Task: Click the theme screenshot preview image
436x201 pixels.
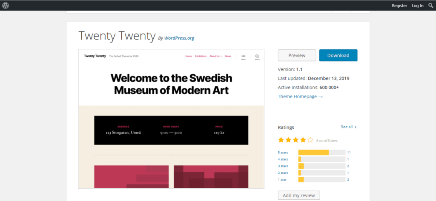Action: (x=171, y=119)
